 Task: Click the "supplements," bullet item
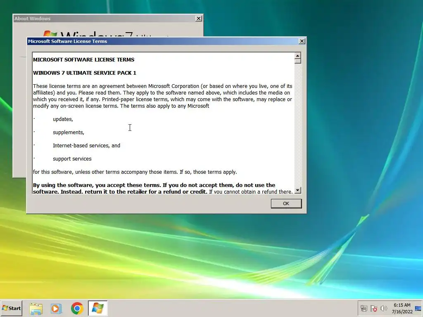click(69, 132)
